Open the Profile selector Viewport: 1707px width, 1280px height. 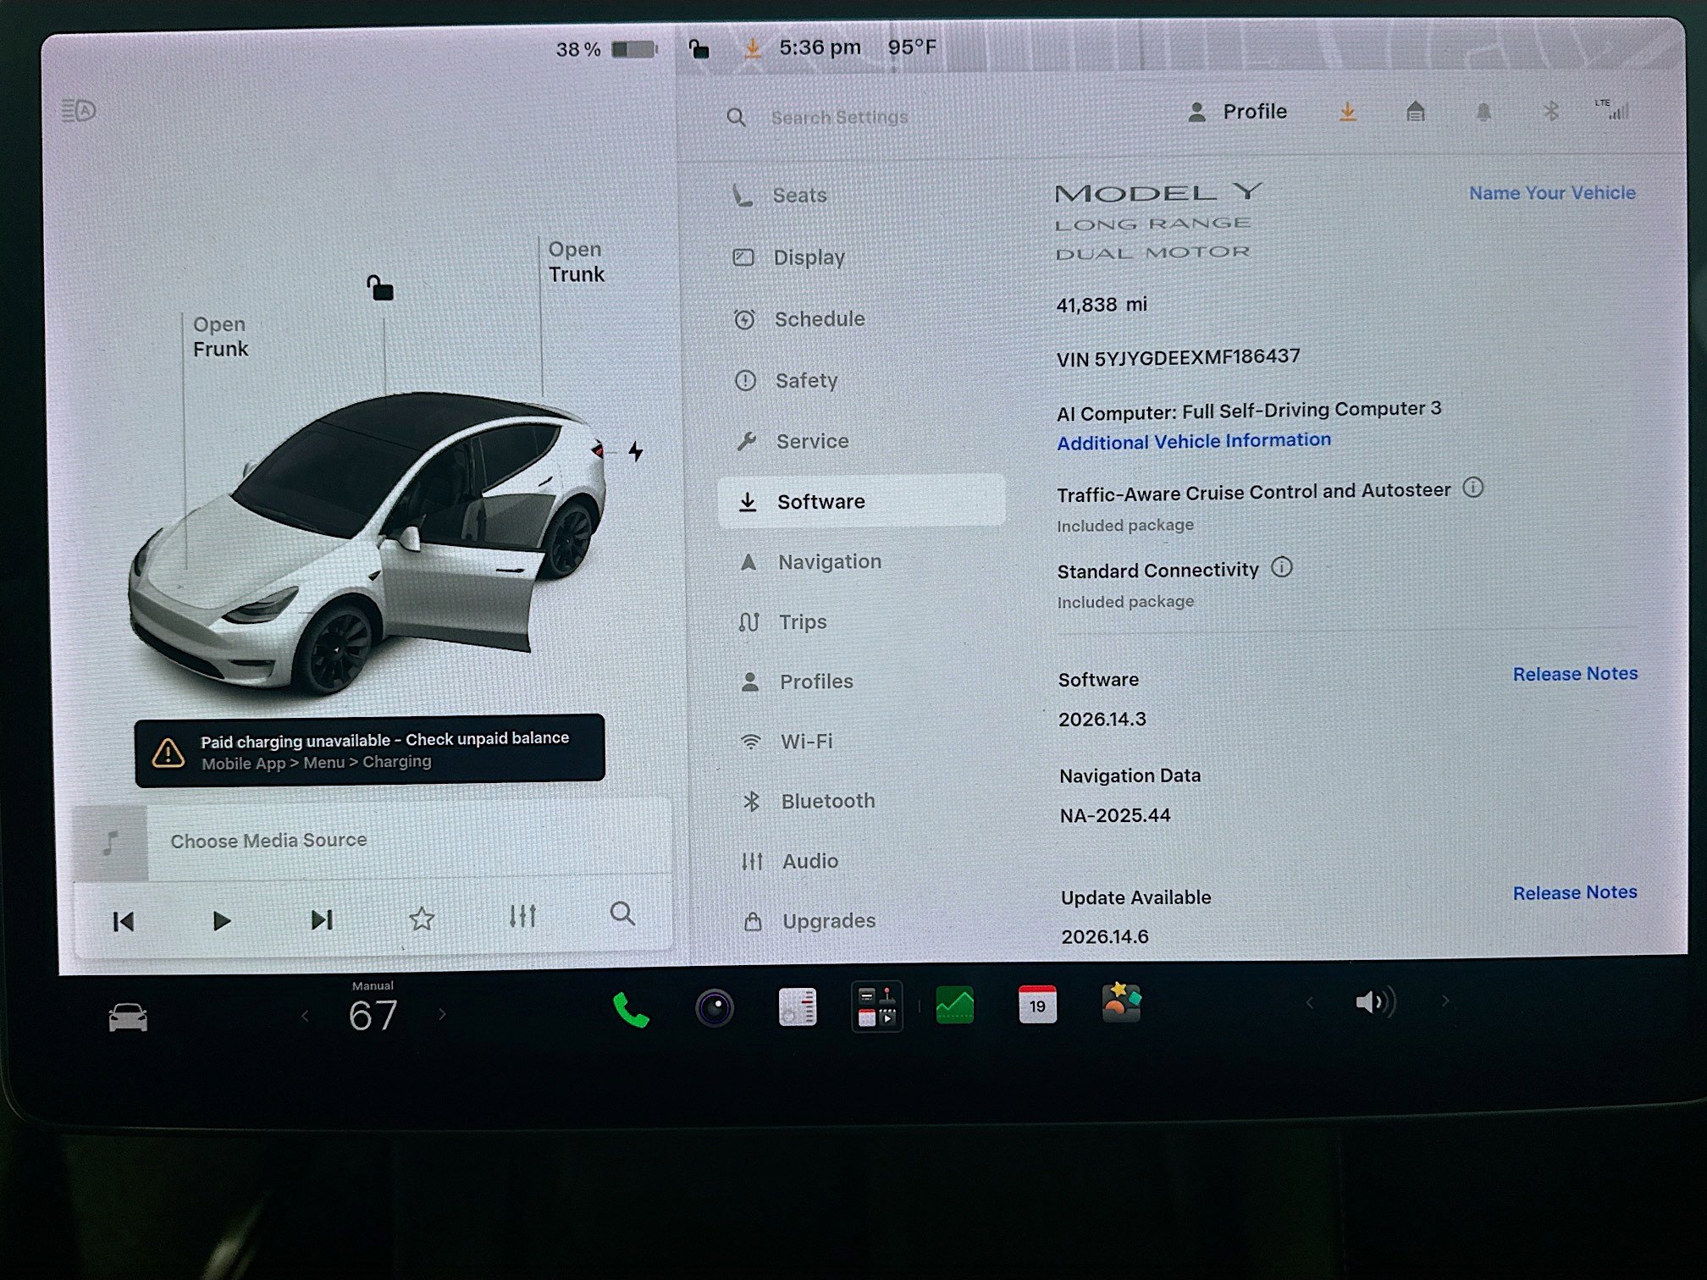pos(1237,112)
